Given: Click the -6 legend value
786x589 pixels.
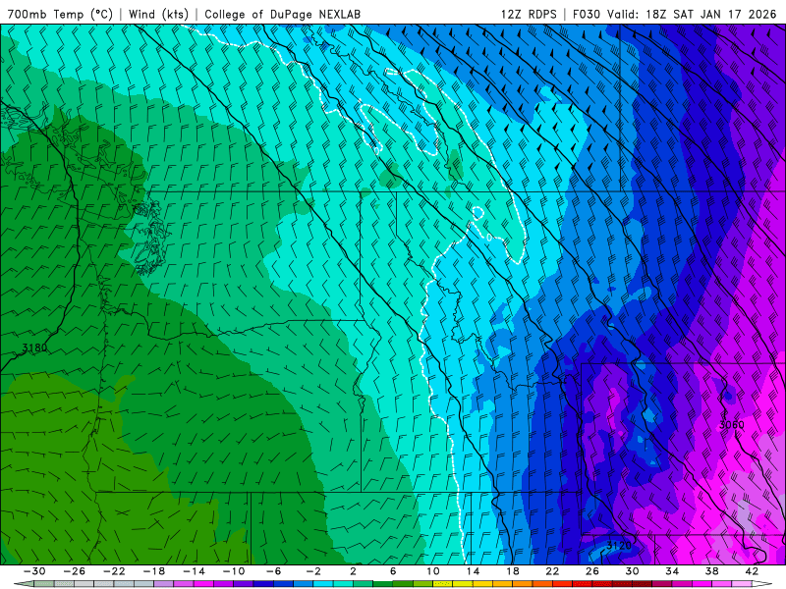Looking at the screenshot, I should coord(274,571).
